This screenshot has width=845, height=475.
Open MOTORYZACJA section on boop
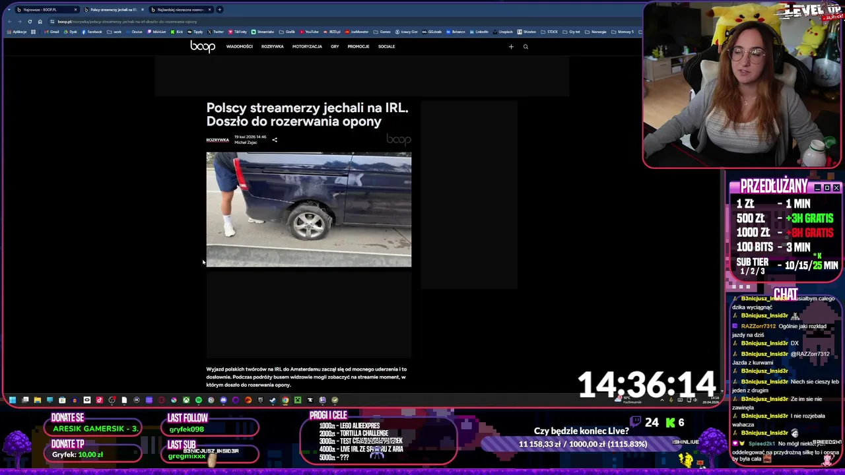[x=307, y=46]
